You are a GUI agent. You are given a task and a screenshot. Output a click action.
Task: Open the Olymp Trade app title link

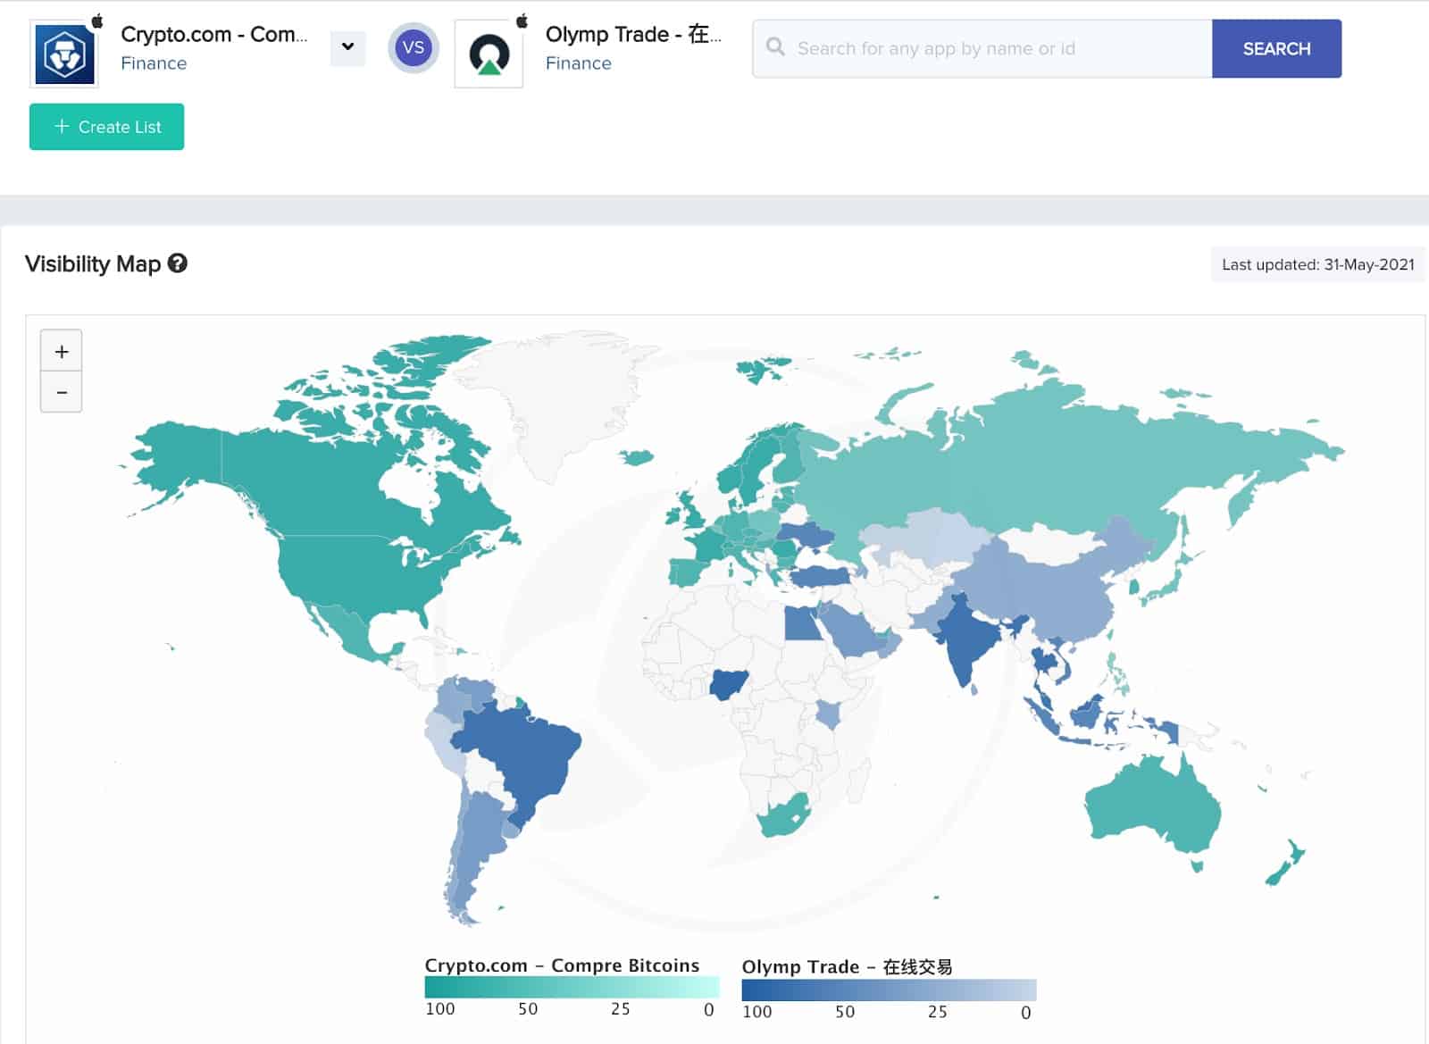pos(633,34)
